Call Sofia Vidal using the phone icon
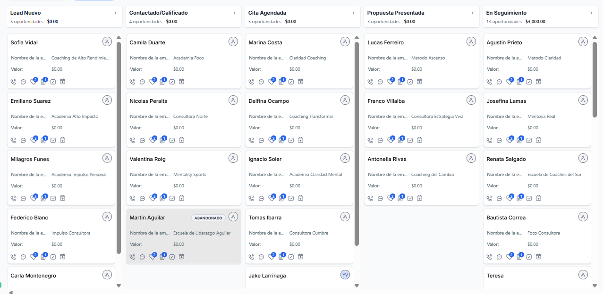Viewport: 603px width, 294px height. [x=13, y=82]
